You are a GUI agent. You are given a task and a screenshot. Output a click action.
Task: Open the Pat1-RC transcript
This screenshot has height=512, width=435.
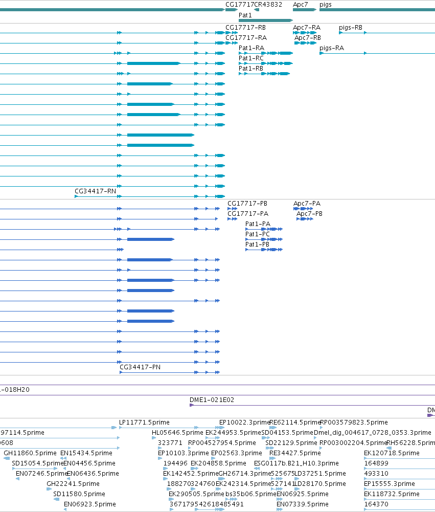point(251,58)
